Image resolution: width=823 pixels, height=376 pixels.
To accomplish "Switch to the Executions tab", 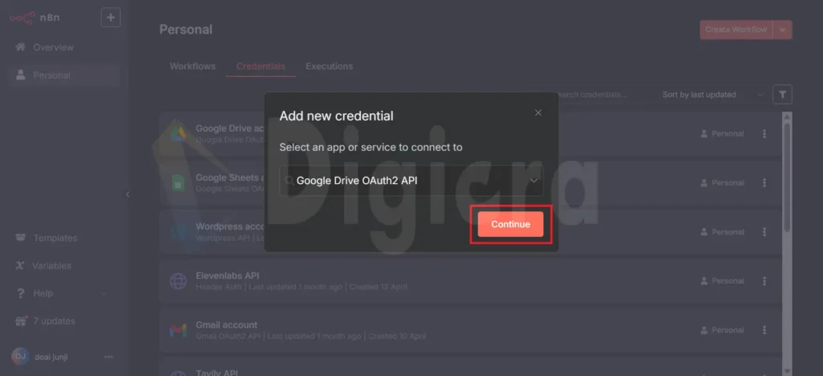I will pyautogui.click(x=329, y=67).
